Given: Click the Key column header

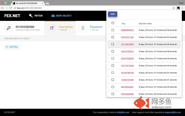Looking at the screenshot, I should [123, 23].
